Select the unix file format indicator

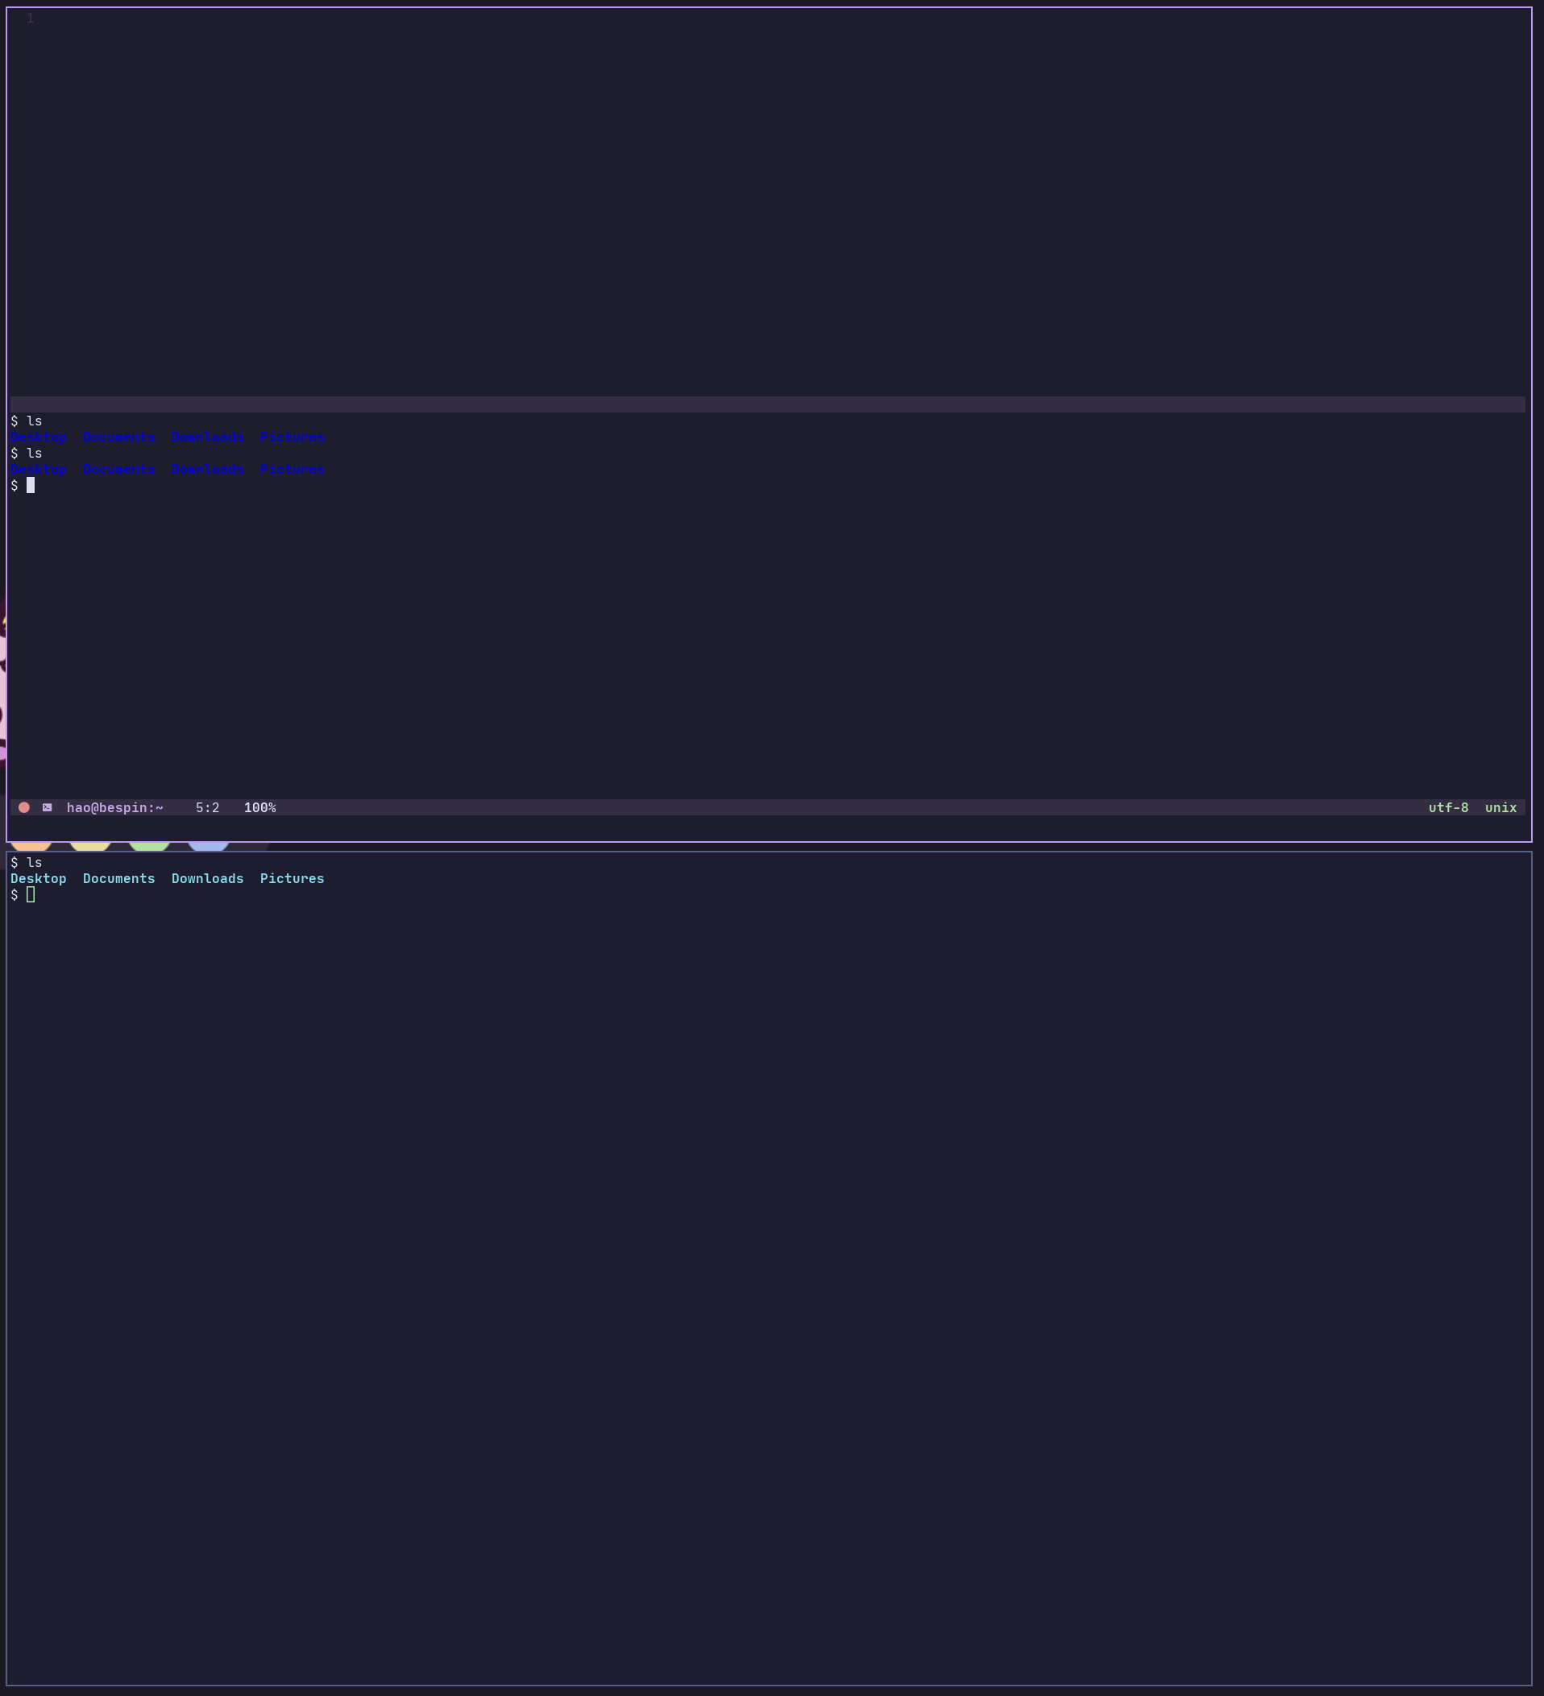(x=1500, y=807)
